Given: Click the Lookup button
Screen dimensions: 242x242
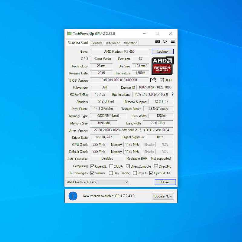Looking at the screenshot, I should [x=163, y=51].
